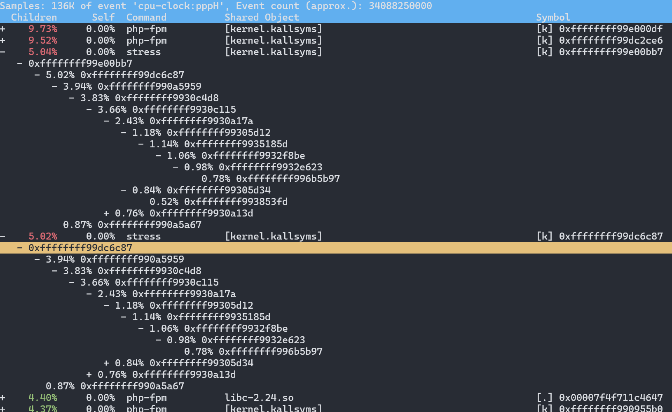Expand the collapsed 0.84% 0xffffffff99305d34 node
Screen dimensions: 672x412
106,363
